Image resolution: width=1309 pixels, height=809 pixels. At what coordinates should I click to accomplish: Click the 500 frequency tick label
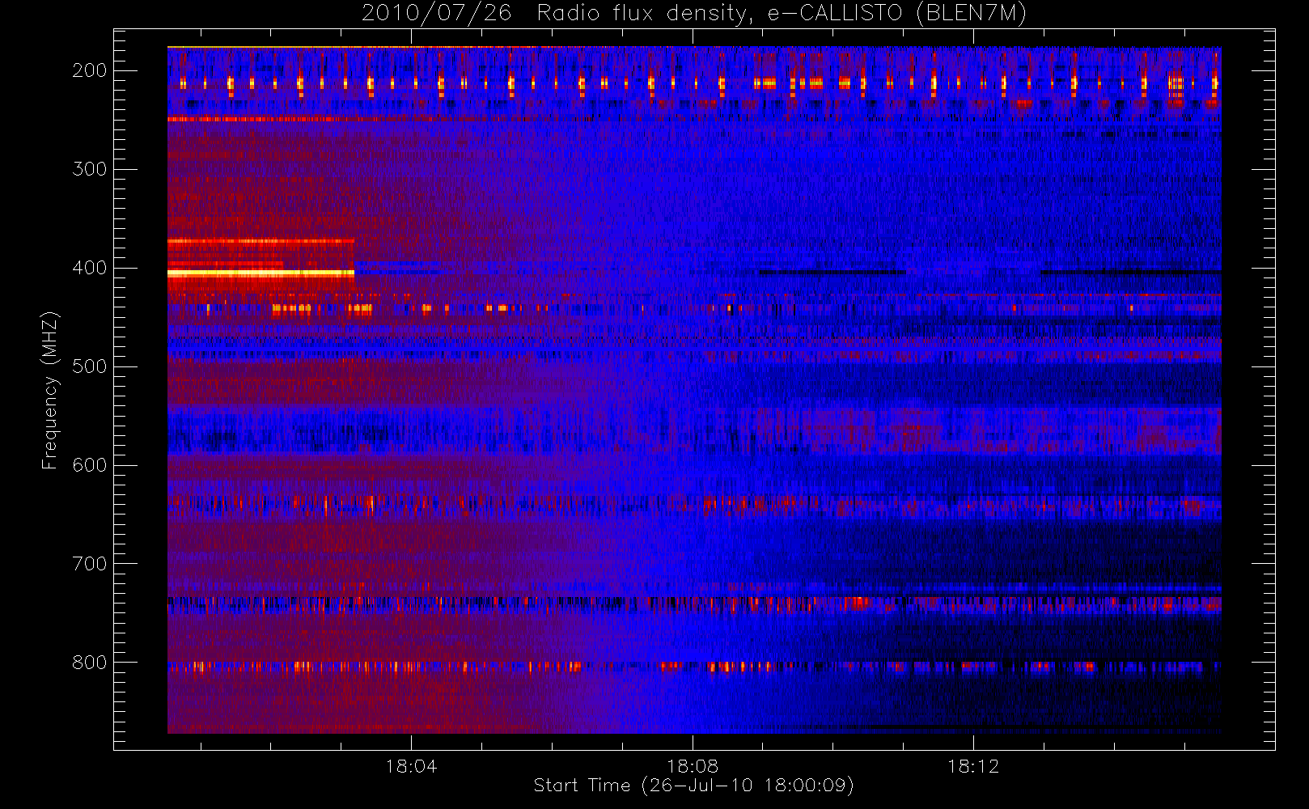click(x=90, y=366)
